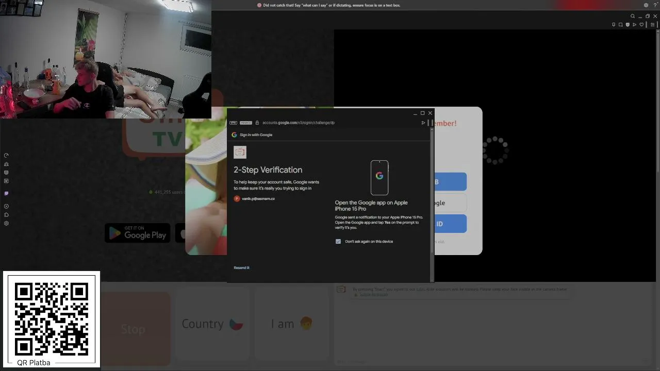Click the send arrow icon in the popup address bar

(x=423, y=123)
